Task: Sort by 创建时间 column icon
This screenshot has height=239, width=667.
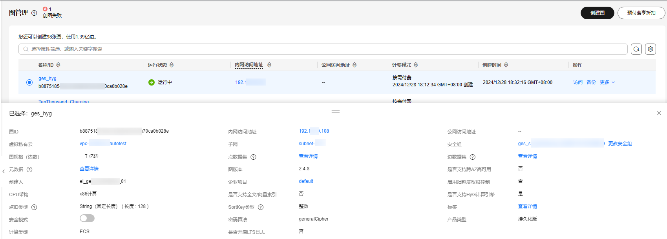Action: pos(506,65)
